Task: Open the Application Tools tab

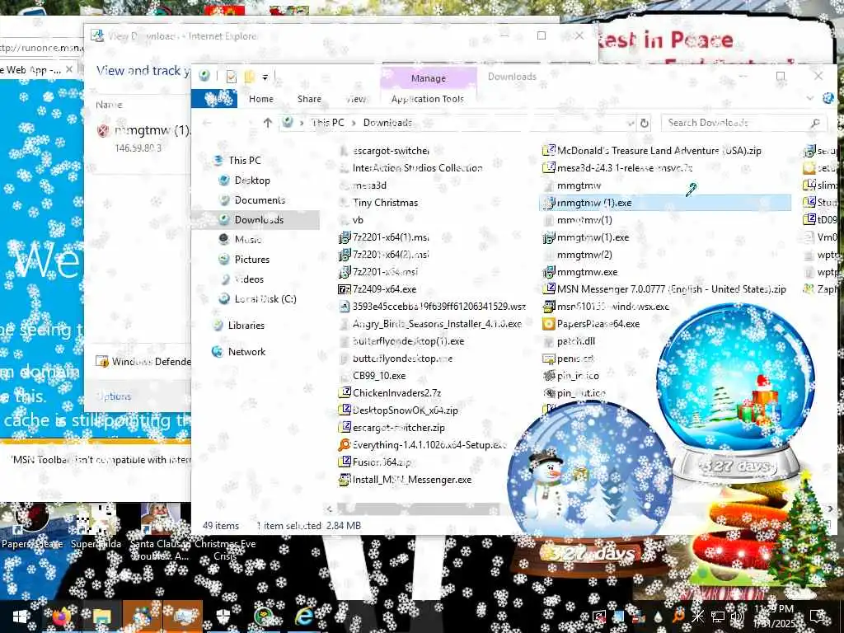Action: coord(428,99)
